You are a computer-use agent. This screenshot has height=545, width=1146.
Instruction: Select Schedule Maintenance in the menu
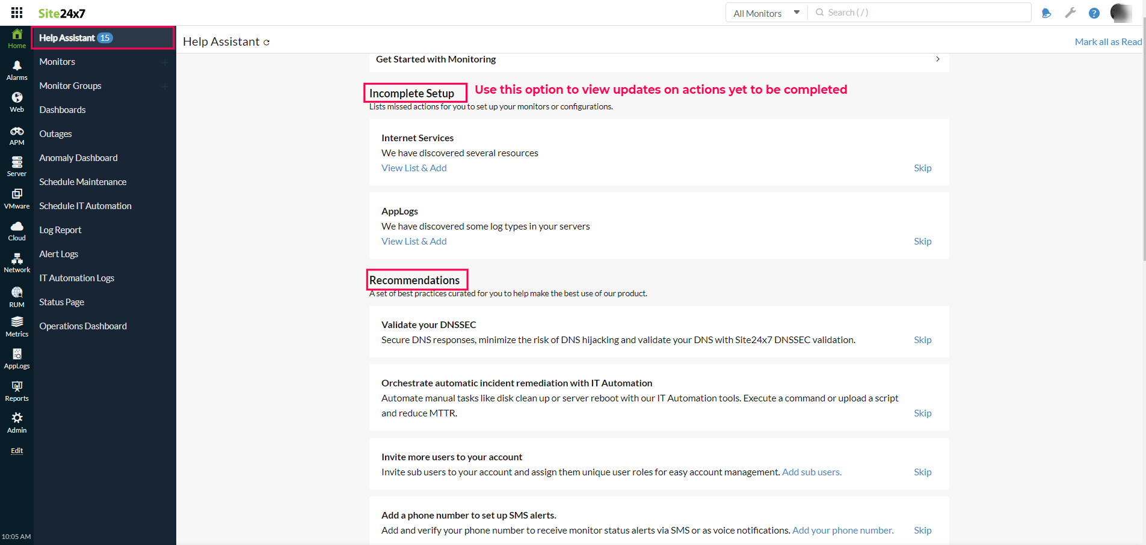click(82, 182)
